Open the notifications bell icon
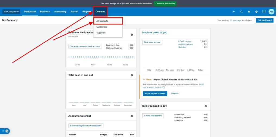This screenshot has height=137, width=278. 249,12
